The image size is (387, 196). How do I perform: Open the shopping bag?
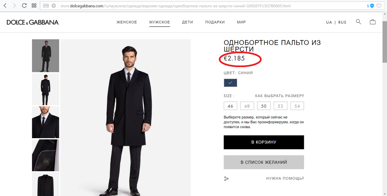tap(372, 22)
